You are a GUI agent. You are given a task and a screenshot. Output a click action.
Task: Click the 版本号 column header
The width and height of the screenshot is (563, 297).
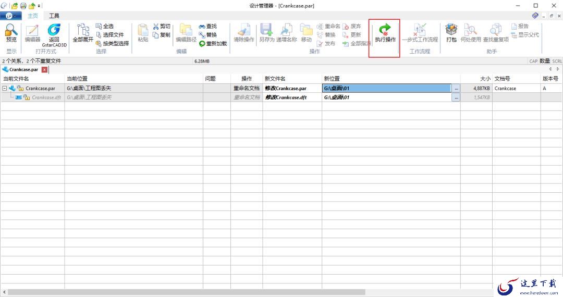pyautogui.click(x=550, y=79)
